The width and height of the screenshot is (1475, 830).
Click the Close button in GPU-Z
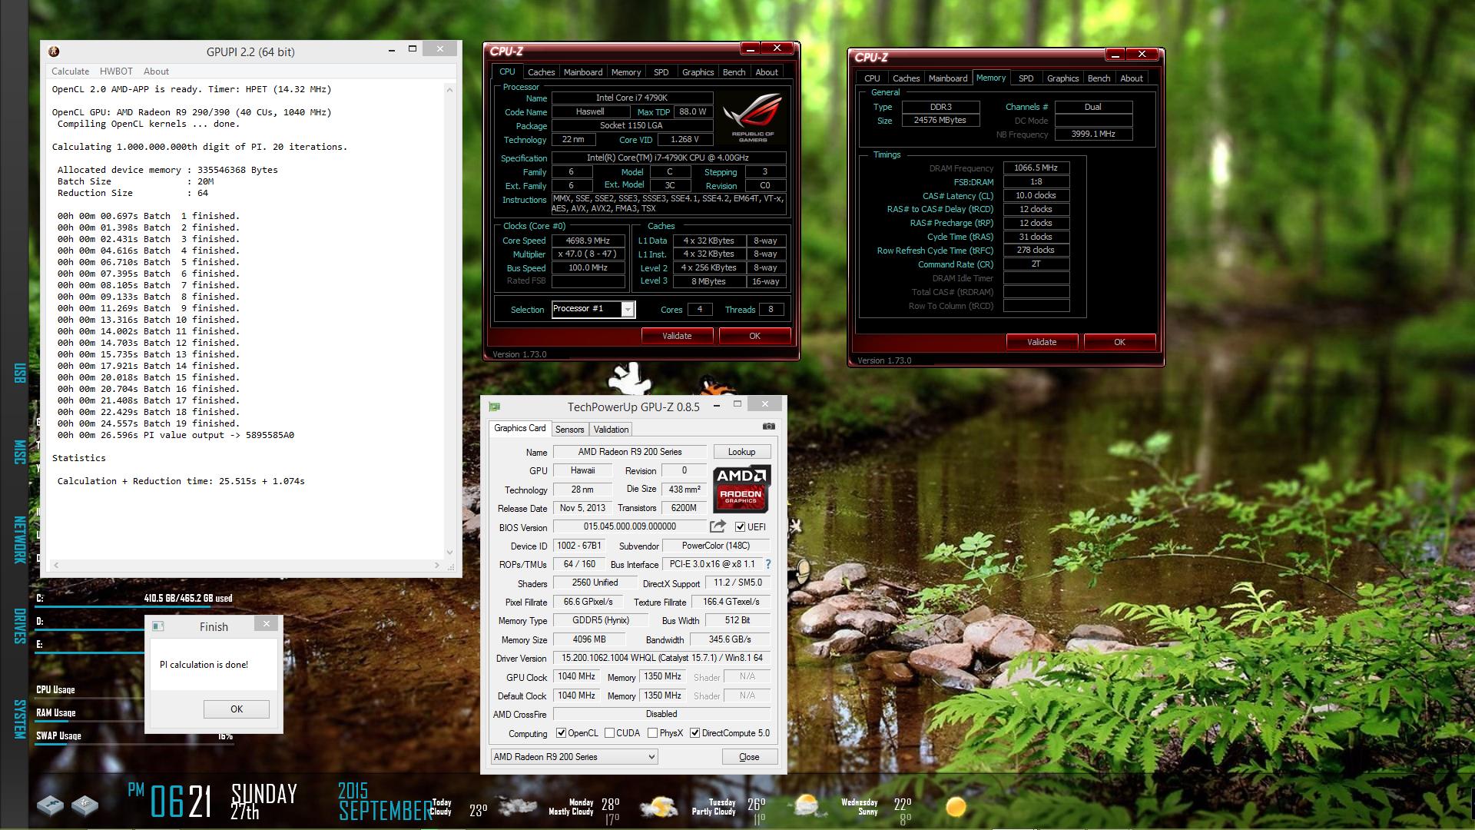coord(749,757)
